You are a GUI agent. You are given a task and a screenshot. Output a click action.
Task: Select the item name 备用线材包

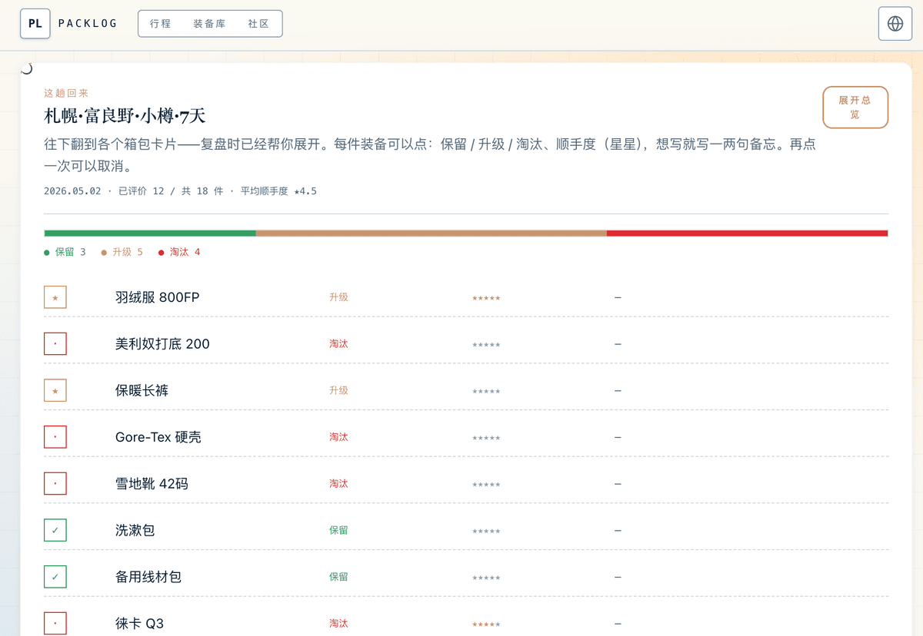pyautogui.click(x=148, y=577)
